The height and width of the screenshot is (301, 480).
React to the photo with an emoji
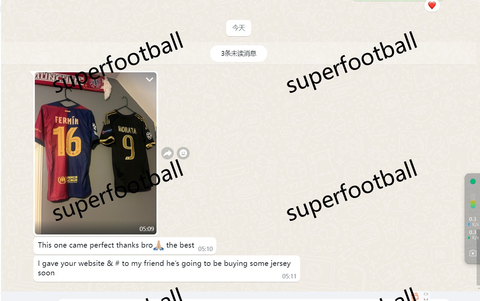point(183,153)
